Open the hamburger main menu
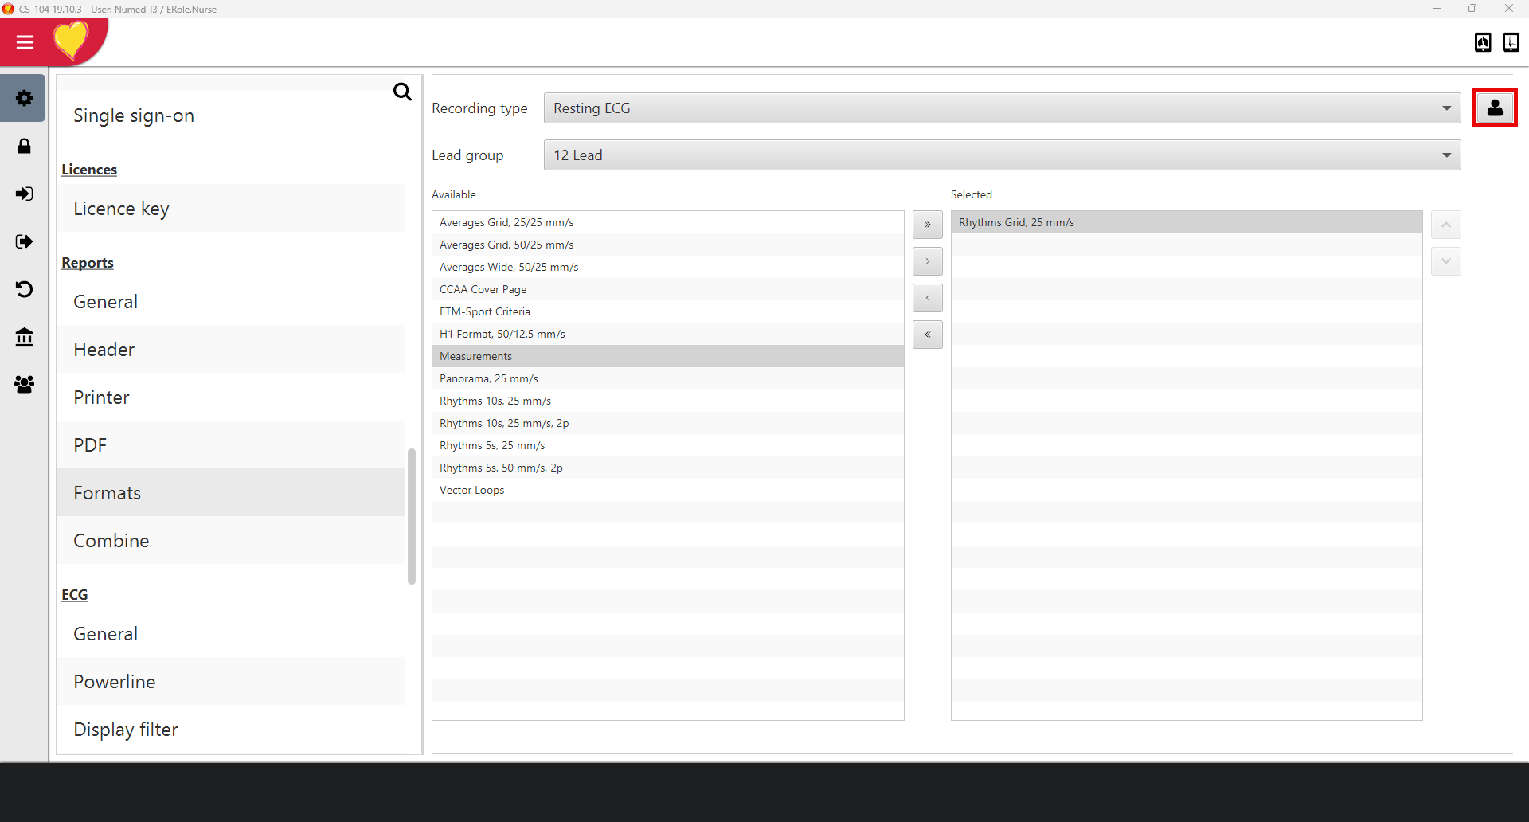 click(25, 42)
